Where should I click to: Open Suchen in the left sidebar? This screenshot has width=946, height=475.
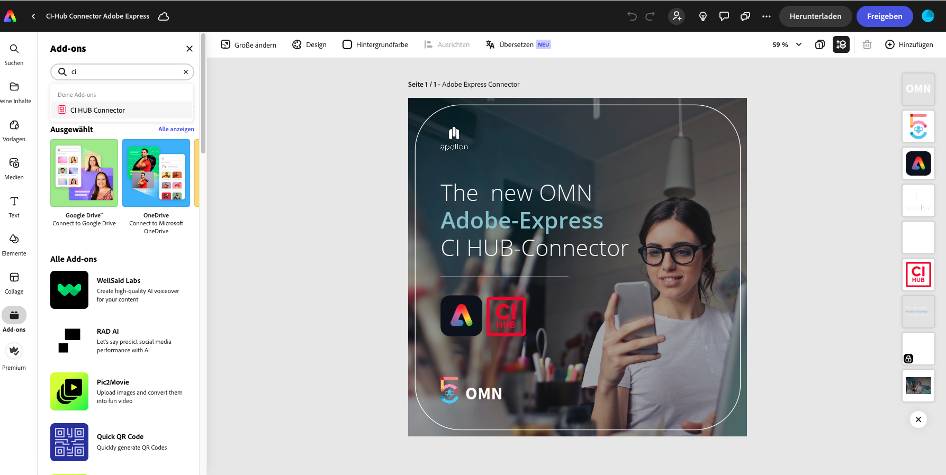(x=14, y=54)
